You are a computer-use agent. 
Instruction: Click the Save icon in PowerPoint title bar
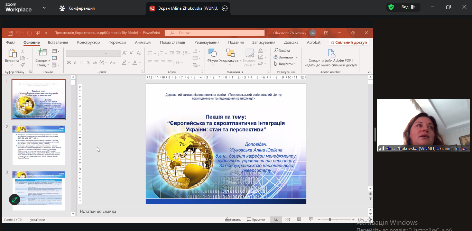pyautogui.click(x=10, y=33)
